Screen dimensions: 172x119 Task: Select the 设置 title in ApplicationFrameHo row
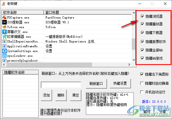pyautogui.click(x=49, y=46)
